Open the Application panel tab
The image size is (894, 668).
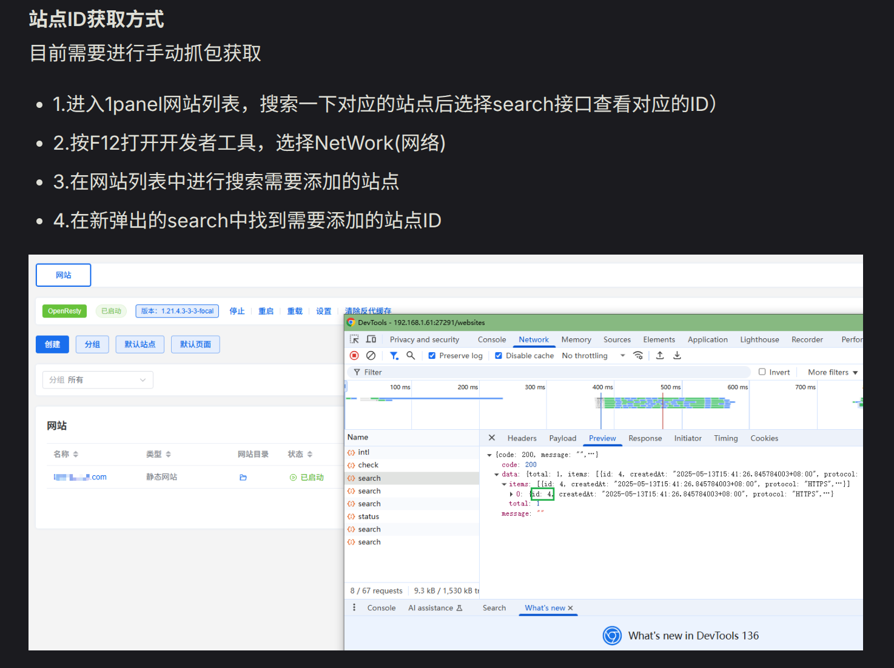point(708,339)
